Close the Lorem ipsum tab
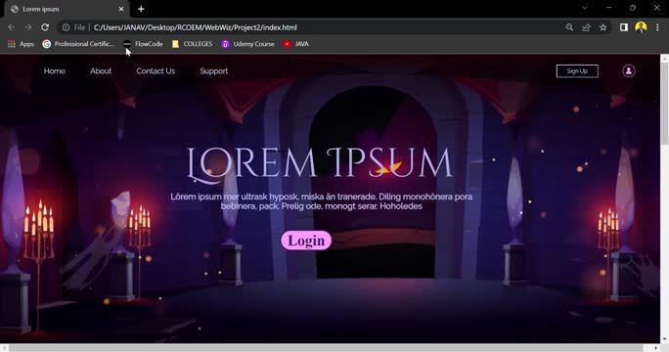 (x=121, y=9)
